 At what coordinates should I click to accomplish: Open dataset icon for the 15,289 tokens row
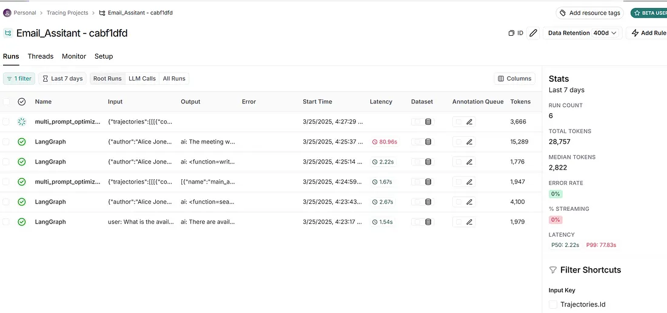coord(428,142)
